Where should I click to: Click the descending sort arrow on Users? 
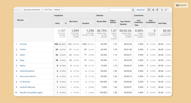66,23
